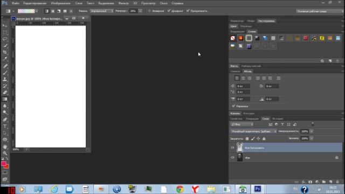Create a new layer group folder
The height and width of the screenshot is (194, 345).
(x=324, y=182)
